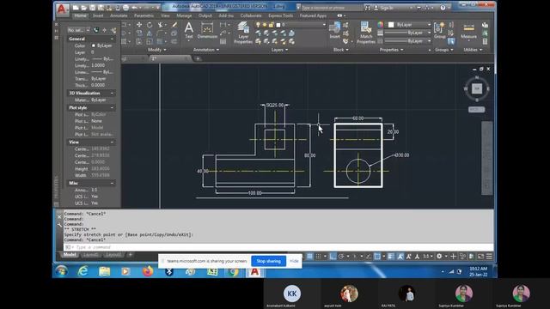This screenshot has height=309, width=550.
Task: Toggle polar tracking in status bar
Action: tap(341, 257)
